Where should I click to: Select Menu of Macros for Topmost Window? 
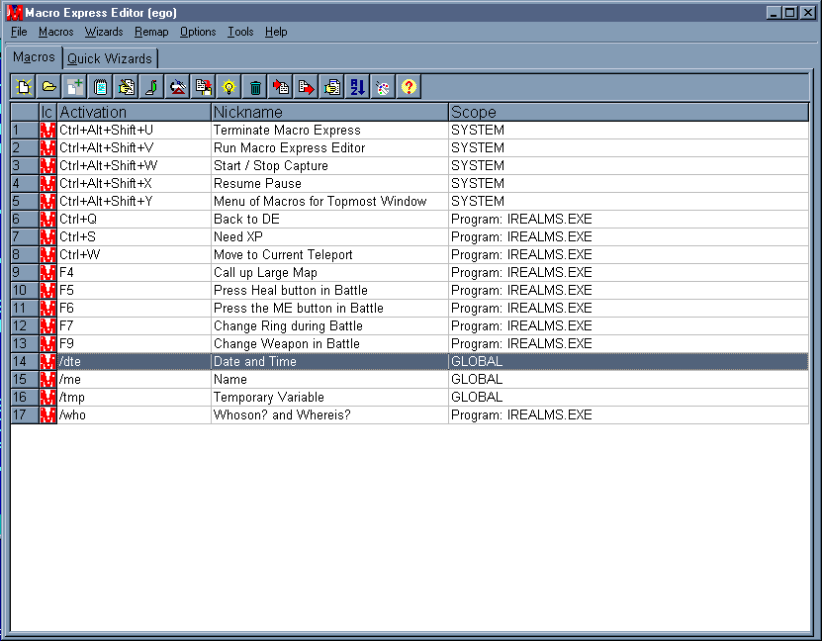pos(329,201)
